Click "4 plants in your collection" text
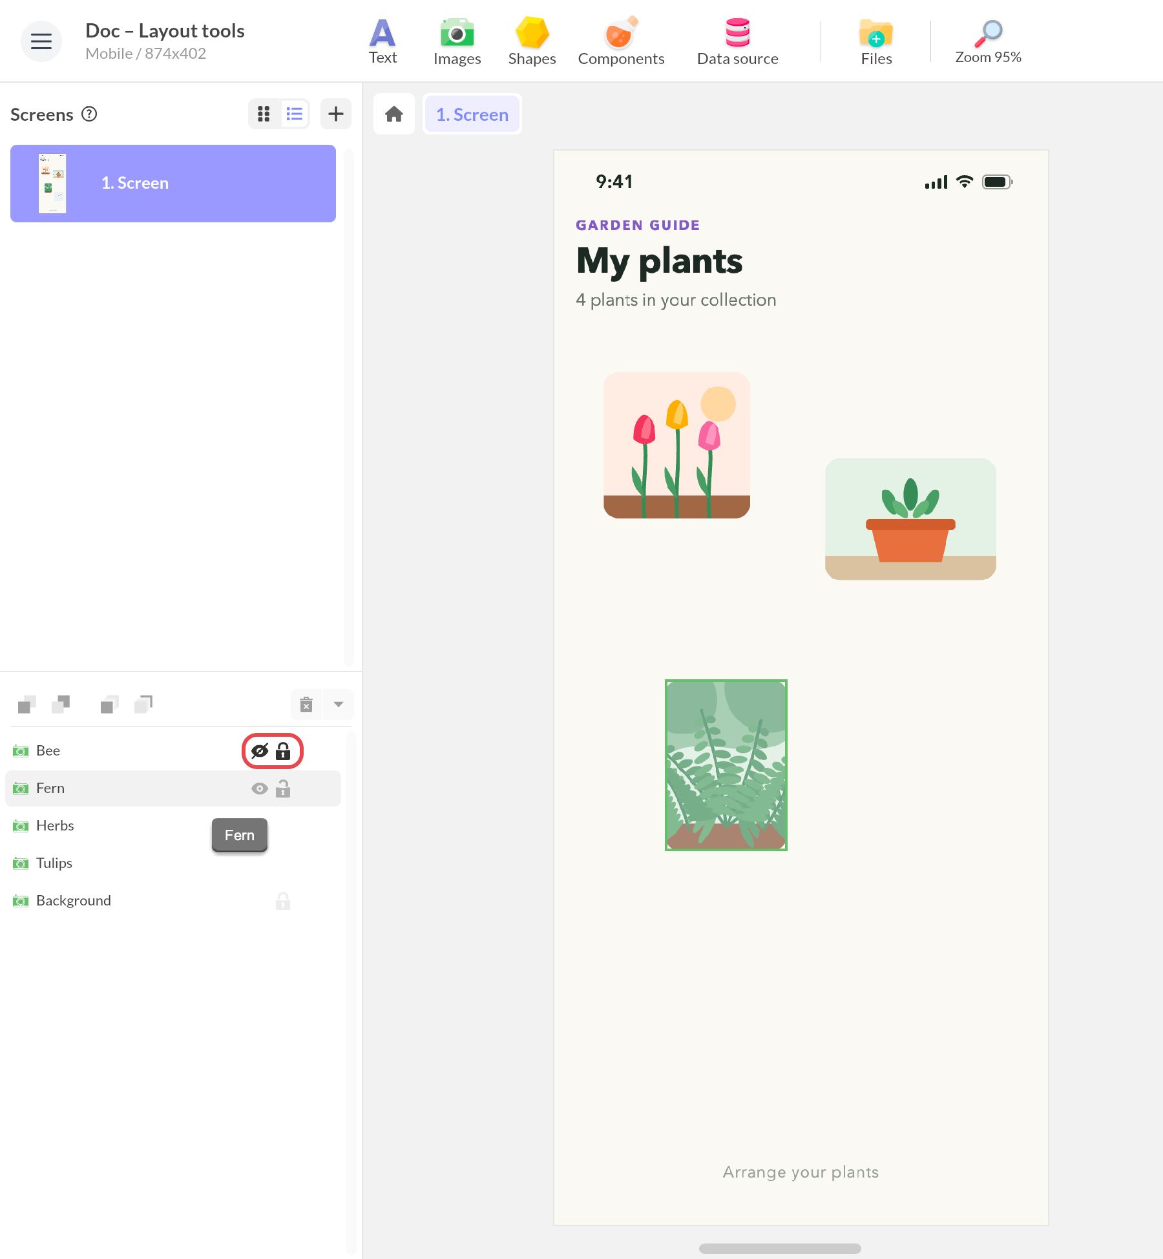 [676, 301]
